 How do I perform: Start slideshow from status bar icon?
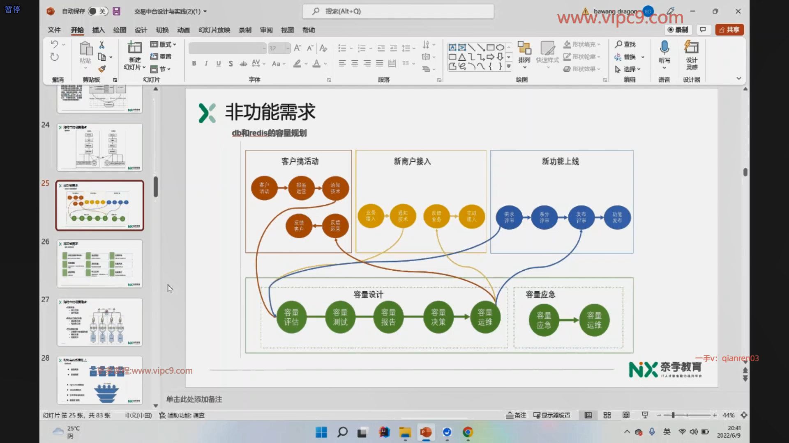(645, 415)
